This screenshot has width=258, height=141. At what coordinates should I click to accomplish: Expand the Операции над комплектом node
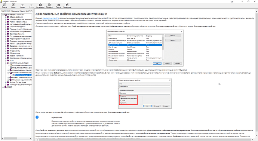click(8, 80)
